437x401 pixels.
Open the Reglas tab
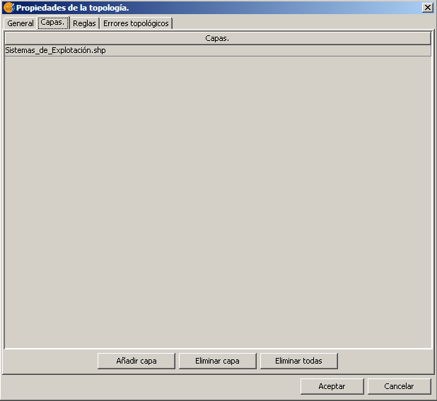84,23
